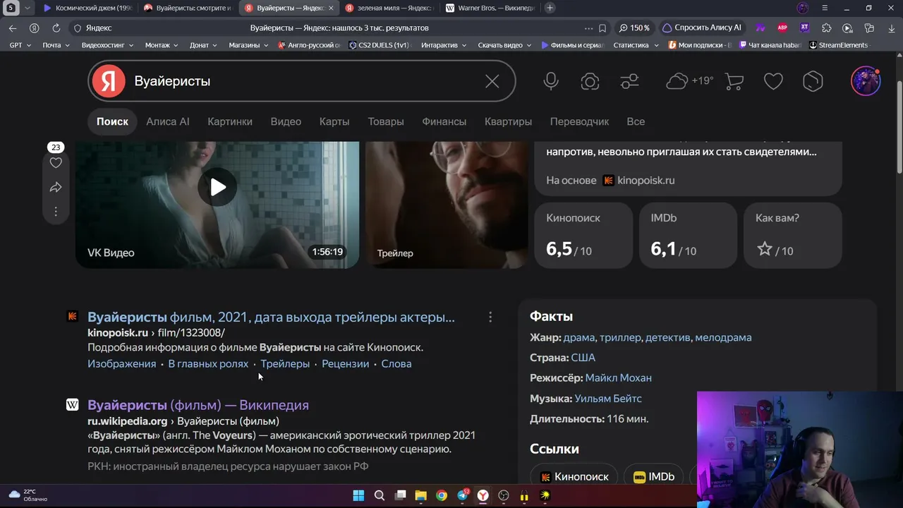Expand the Почта bookmarks folder

[56, 45]
